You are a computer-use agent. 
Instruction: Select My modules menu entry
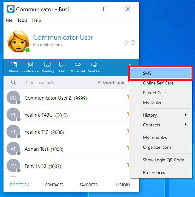pos(160,137)
